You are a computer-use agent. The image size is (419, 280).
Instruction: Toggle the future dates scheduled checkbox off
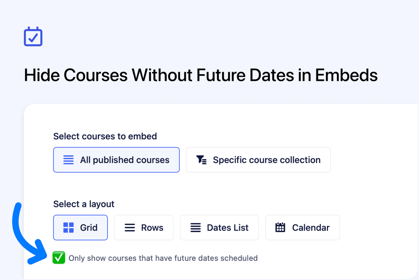[59, 258]
